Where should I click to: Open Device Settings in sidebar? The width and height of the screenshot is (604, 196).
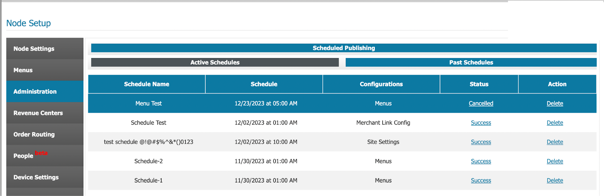pos(45,177)
